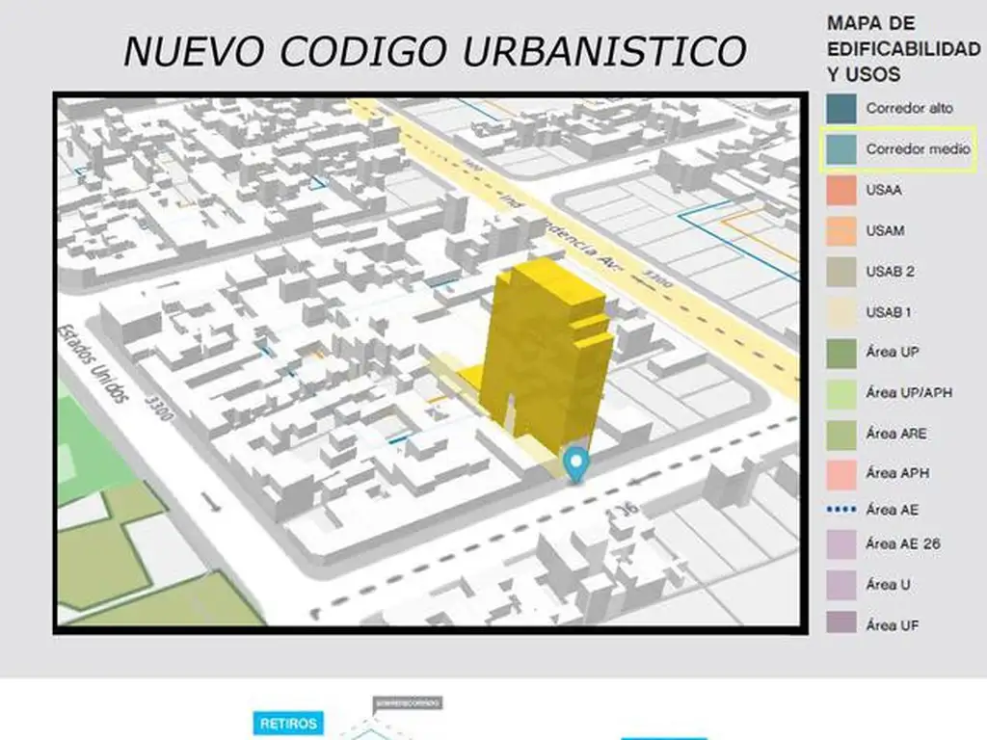Choose the Área AE 26 legend swatch
The height and width of the screenshot is (740, 987).
click(x=841, y=544)
